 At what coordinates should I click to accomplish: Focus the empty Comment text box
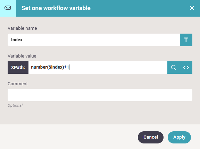coord(100,95)
